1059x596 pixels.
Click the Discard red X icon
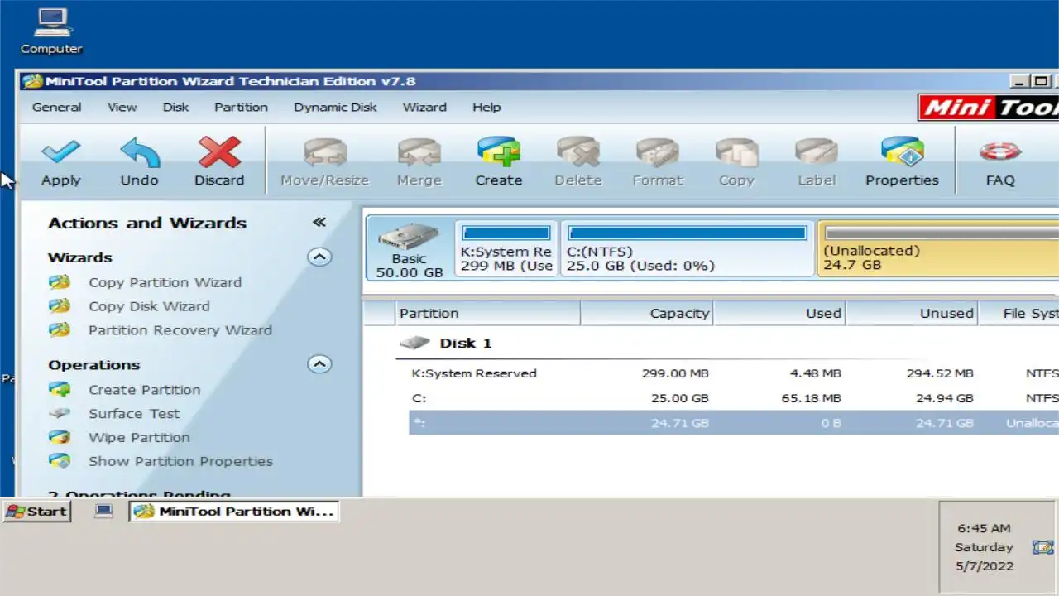[219, 152]
